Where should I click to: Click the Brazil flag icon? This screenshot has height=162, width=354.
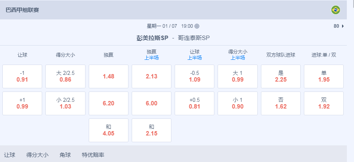(335, 10)
